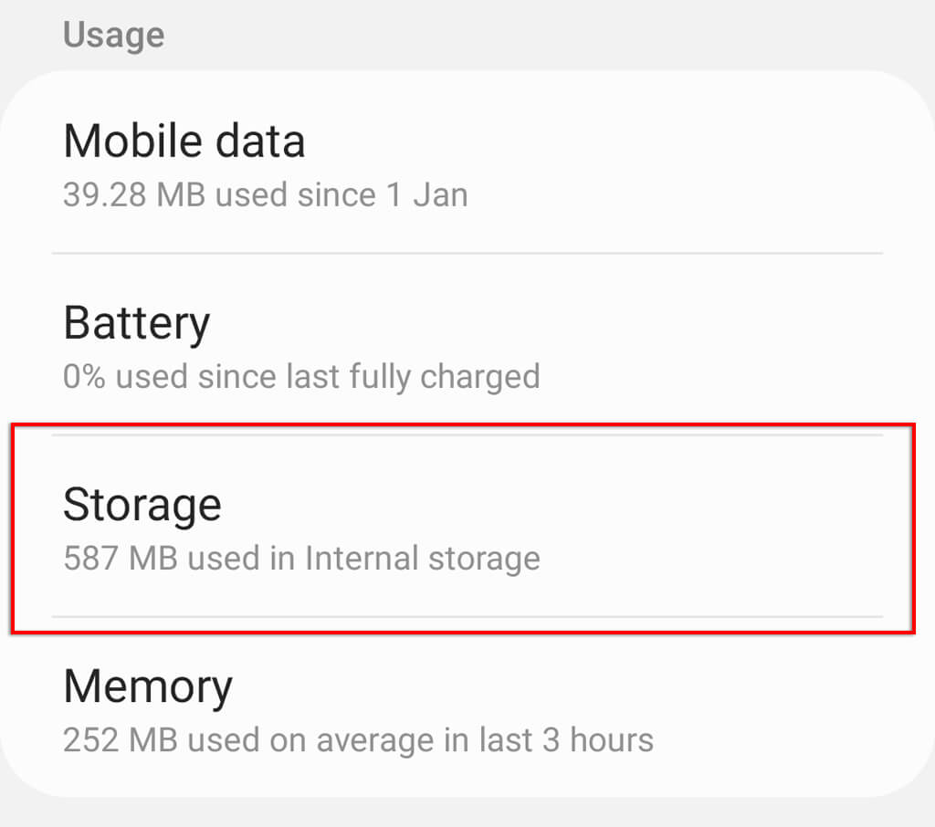The width and height of the screenshot is (935, 827).
Task: Click the divider between Battery and Storage
Action: pyautogui.click(x=467, y=435)
